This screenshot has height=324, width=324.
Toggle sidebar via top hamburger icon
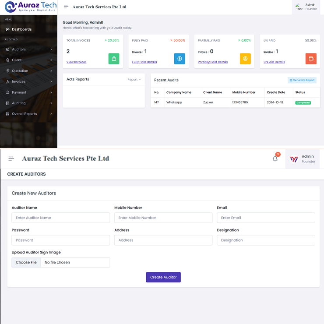pyautogui.click(x=66, y=7)
